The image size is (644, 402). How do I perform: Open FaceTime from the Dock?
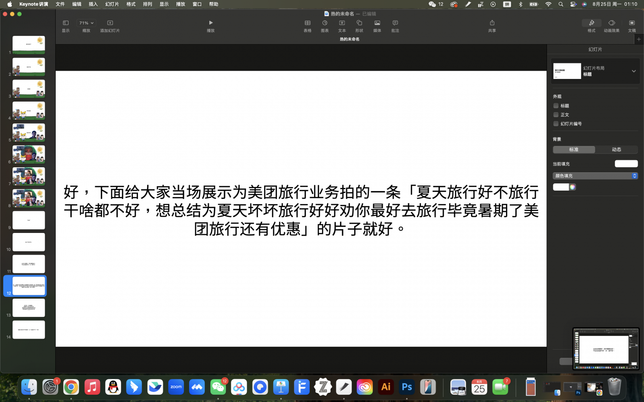[500, 387]
